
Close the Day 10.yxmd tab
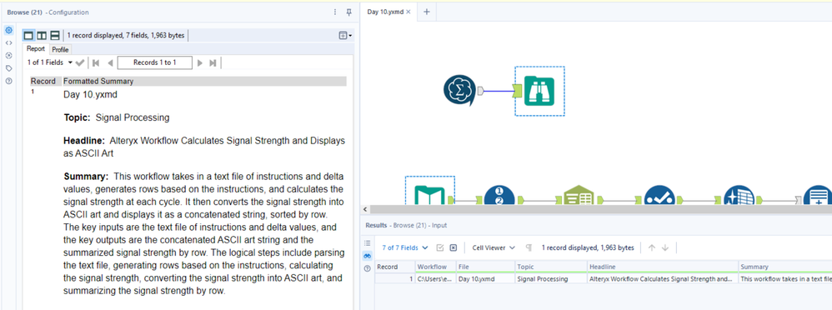pyautogui.click(x=408, y=12)
